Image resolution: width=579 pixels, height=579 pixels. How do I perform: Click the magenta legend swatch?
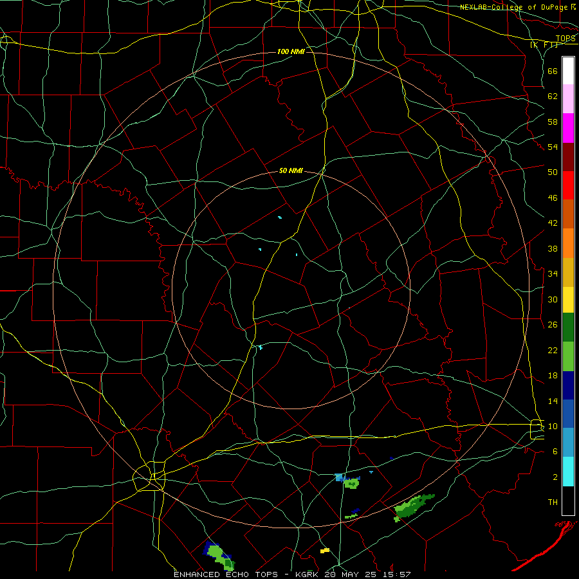pyautogui.click(x=568, y=128)
